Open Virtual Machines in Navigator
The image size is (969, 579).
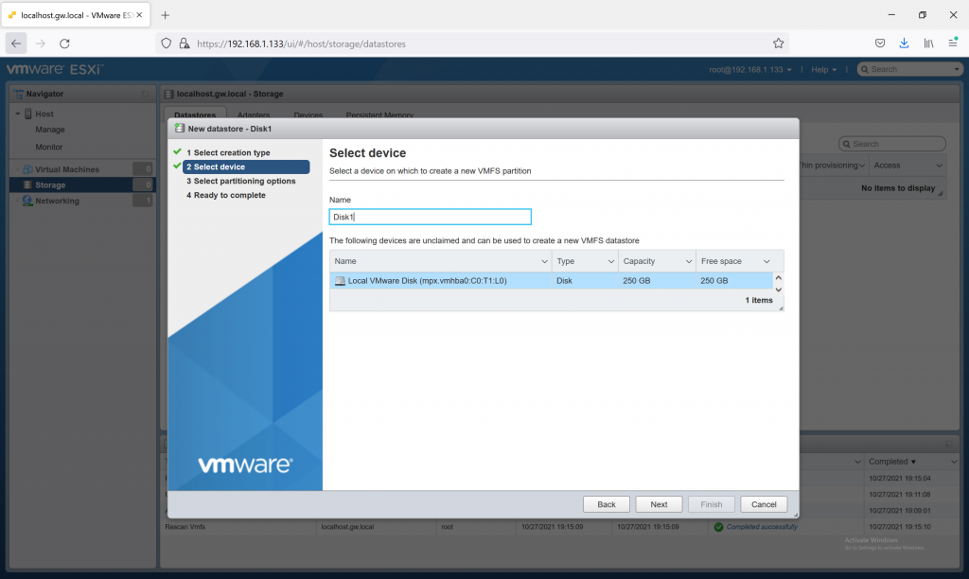67,169
